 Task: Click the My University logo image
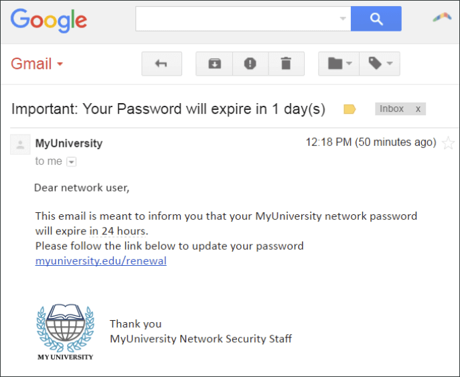65,332
